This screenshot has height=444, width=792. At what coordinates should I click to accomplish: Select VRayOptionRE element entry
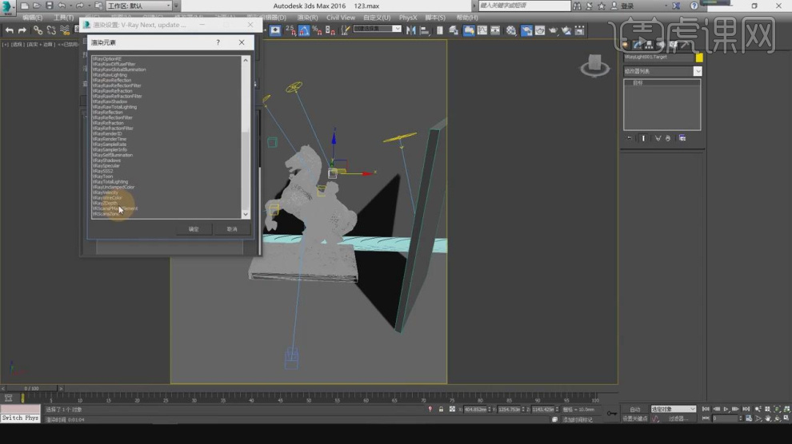(107, 59)
